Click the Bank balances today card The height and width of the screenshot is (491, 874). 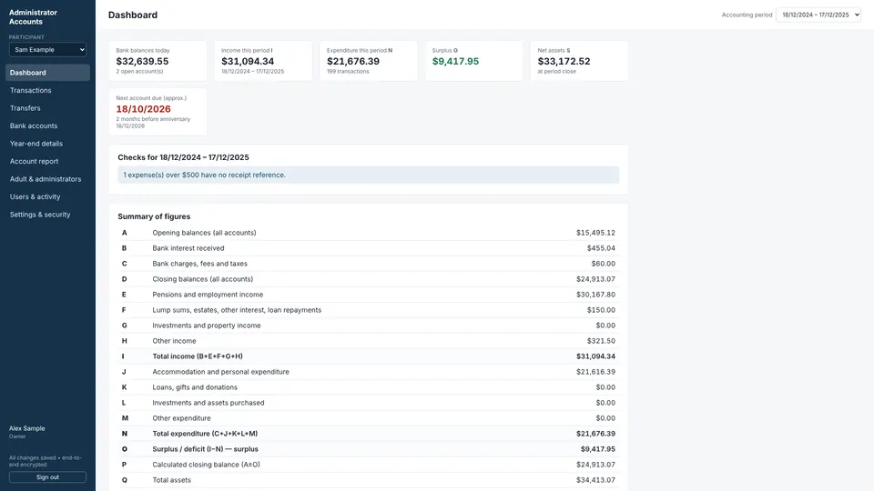tap(158, 61)
